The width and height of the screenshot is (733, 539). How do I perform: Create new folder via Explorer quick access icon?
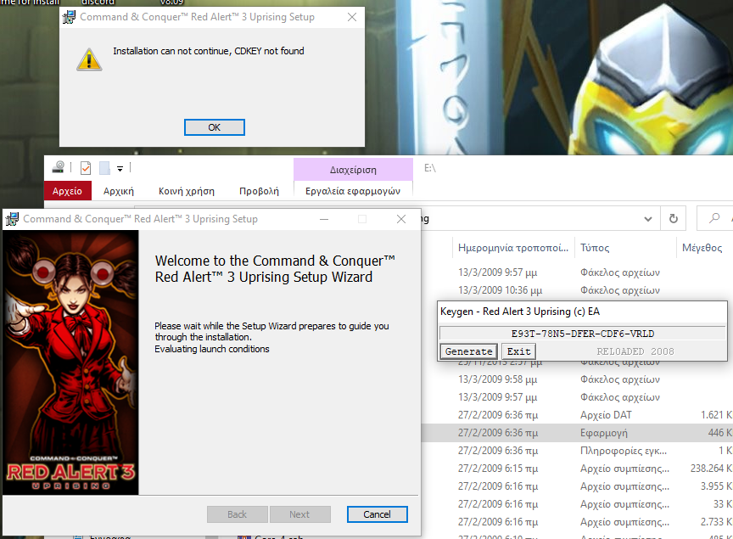(x=104, y=167)
